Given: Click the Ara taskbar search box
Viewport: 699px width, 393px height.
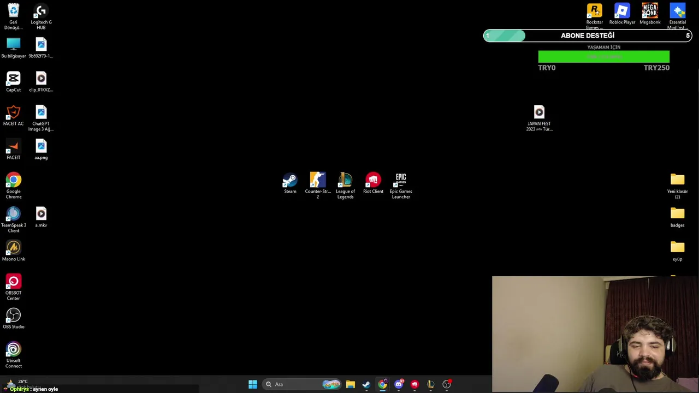Looking at the screenshot, I should (x=301, y=384).
